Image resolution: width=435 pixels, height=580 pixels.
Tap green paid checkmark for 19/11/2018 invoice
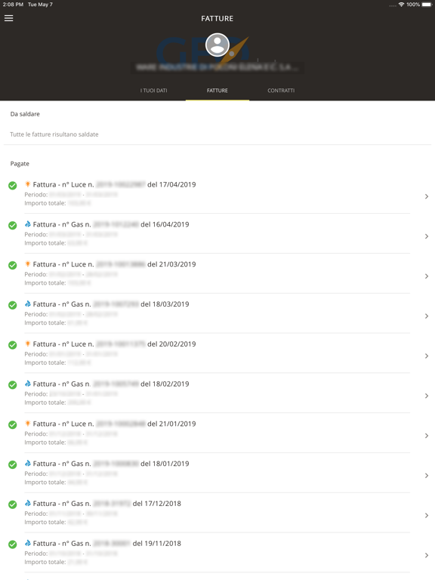pos(13,544)
